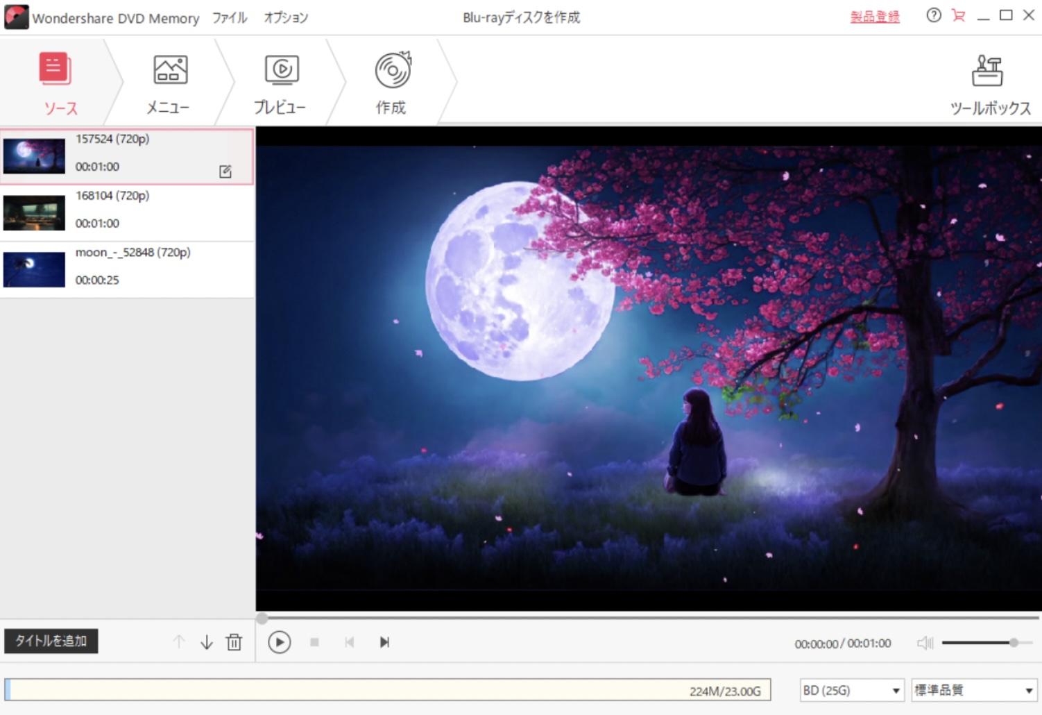Move the selected title down
This screenshot has width=1042, height=715.
click(207, 642)
